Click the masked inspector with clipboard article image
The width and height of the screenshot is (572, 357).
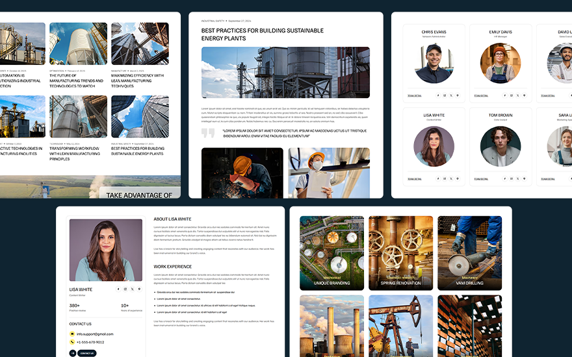pyautogui.click(x=329, y=173)
